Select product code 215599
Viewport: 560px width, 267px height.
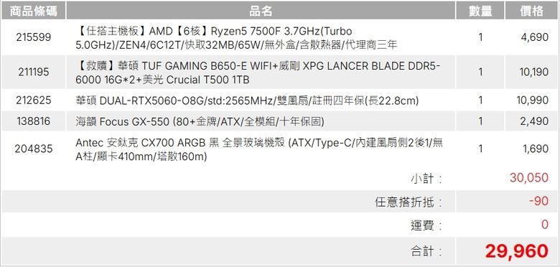coord(34,37)
